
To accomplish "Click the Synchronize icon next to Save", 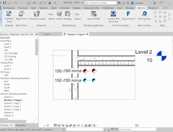I will pos(9,3).
